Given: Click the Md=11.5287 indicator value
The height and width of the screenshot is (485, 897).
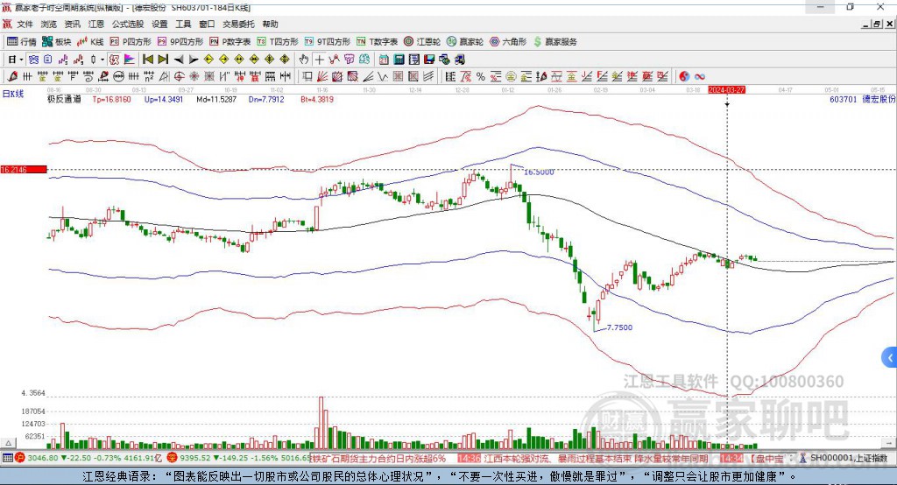Looking at the screenshot, I should pos(216,100).
